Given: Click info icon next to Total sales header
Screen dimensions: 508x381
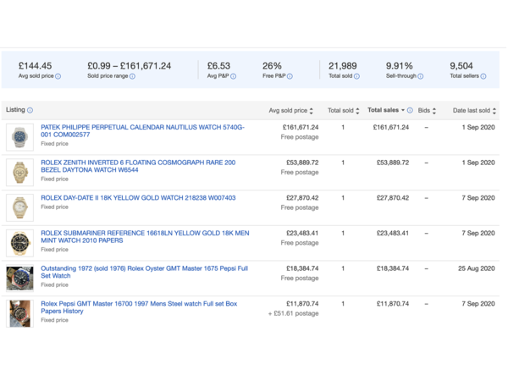Looking at the screenshot, I should point(410,110).
